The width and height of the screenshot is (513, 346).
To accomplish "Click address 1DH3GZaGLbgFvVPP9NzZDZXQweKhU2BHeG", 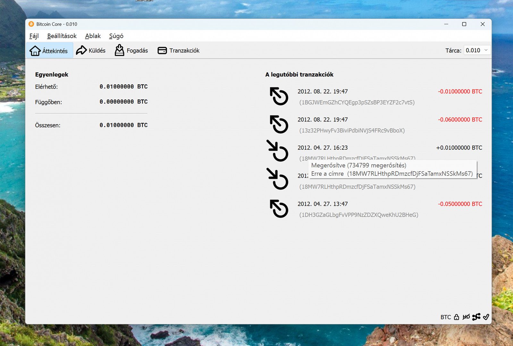I will pos(359,215).
